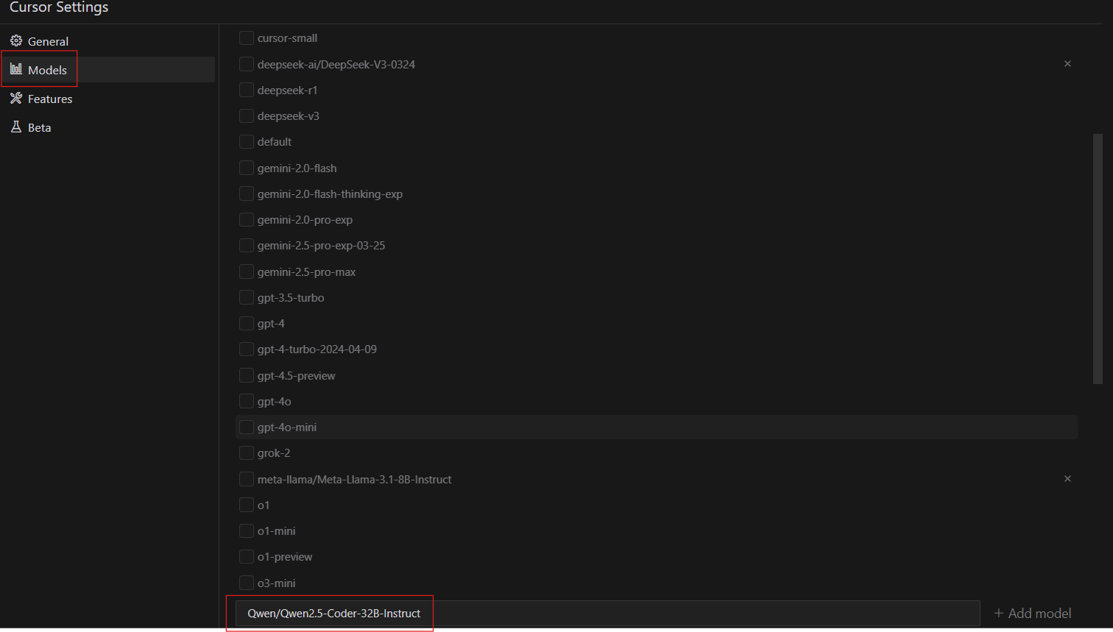This screenshot has height=632, width=1113.
Task: Enable the gemini-2.5-pro-exp-03-25 checkbox
Action: (247, 245)
